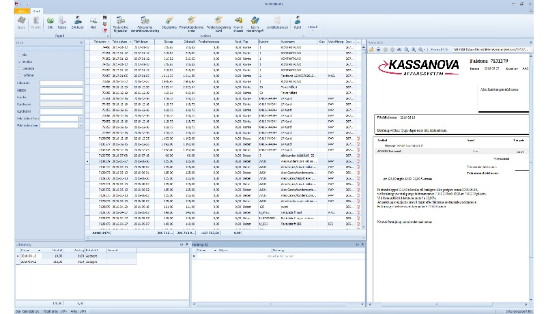
Task: Open Förskottsbetalning kund function
Action: coord(218,24)
